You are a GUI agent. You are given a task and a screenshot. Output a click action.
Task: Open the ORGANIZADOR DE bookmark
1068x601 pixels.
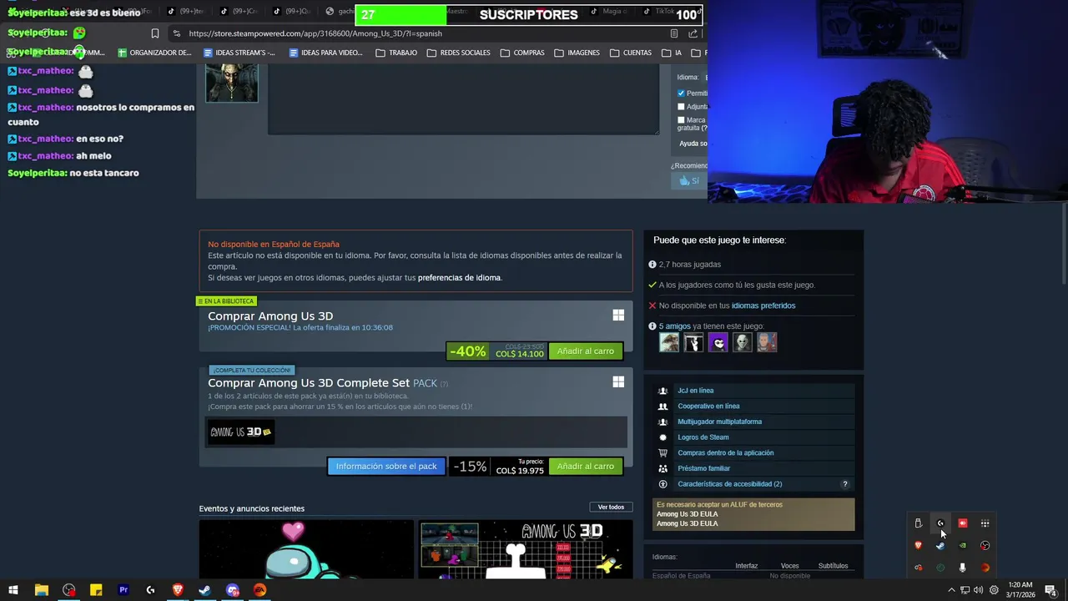pyautogui.click(x=154, y=53)
